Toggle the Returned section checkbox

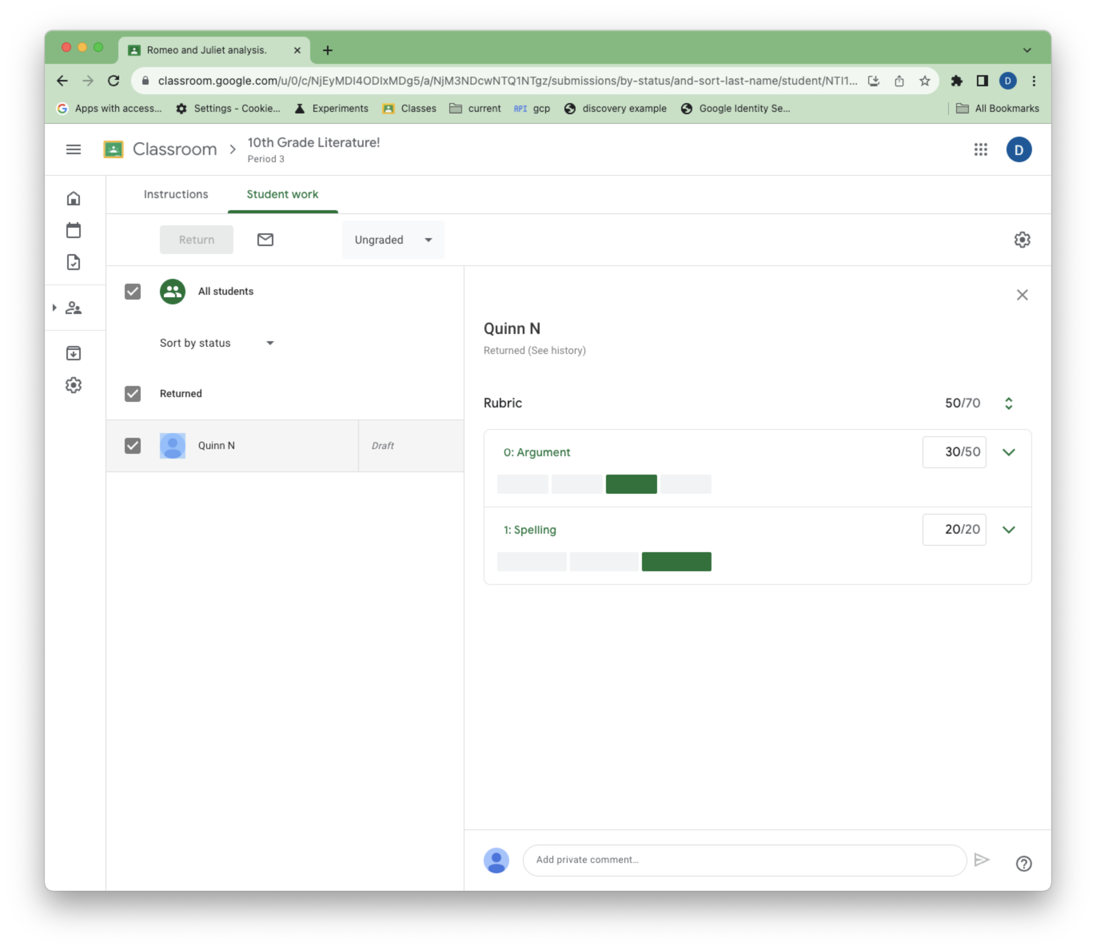click(x=133, y=393)
